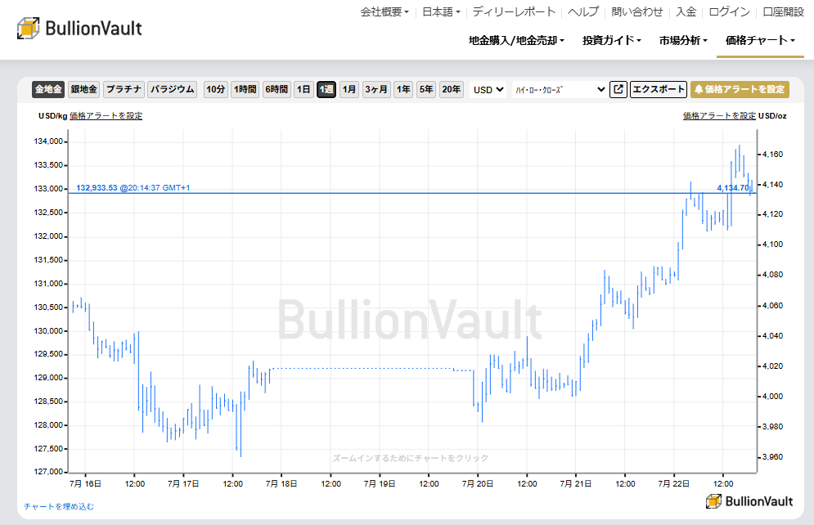Image resolution: width=814 pixels, height=525 pixels.
Task: Click USD/oz 価格アラートを設定 link
Action: pyautogui.click(x=719, y=115)
